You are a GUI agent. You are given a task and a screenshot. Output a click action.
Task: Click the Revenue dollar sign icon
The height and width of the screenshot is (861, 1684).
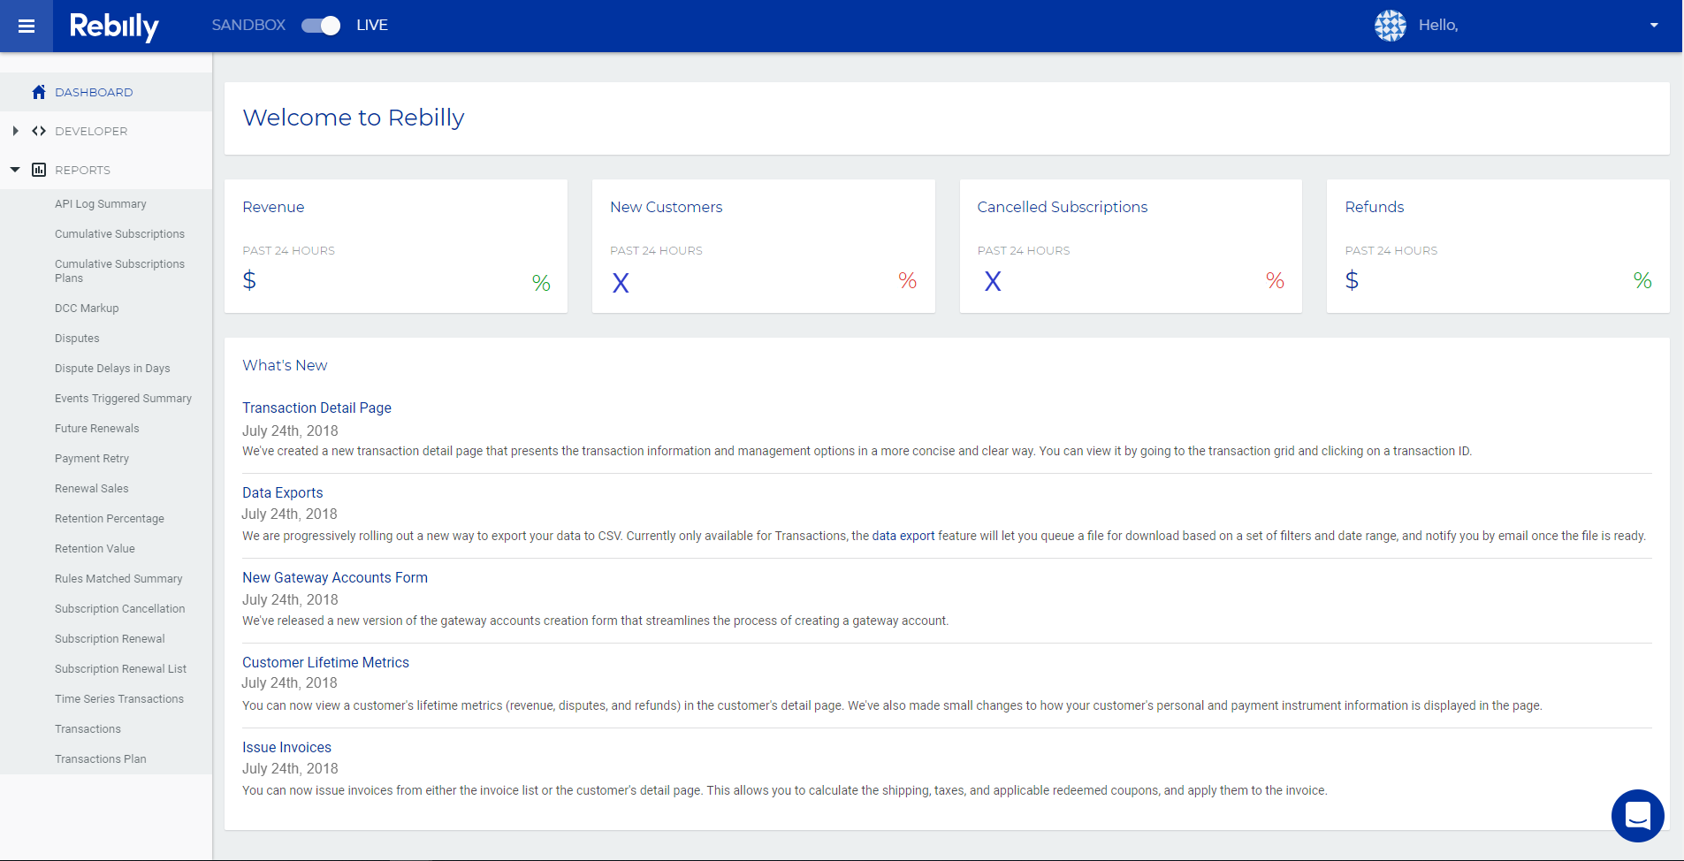pos(249,281)
